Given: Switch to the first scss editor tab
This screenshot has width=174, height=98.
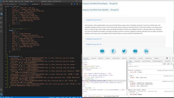Looking at the screenshot, I should point(11,4).
